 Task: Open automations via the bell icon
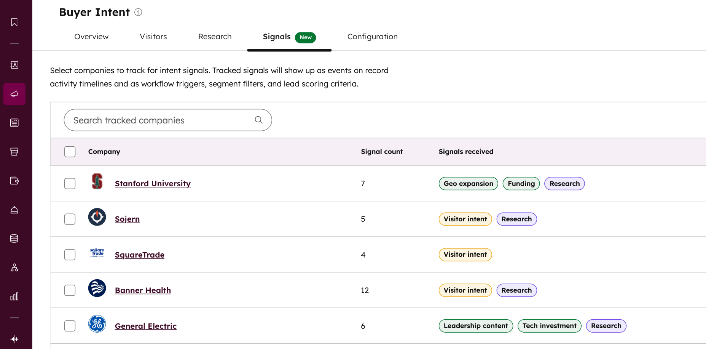(14, 210)
